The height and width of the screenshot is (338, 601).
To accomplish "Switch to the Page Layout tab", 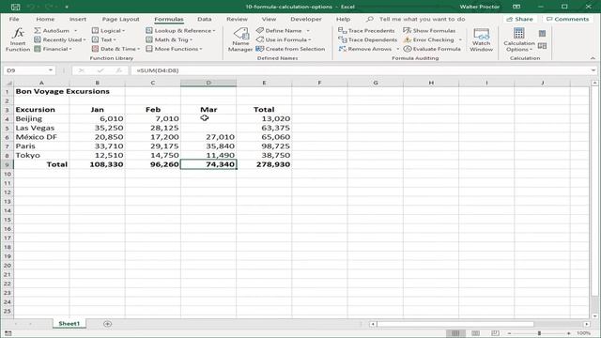I will [121, 19].
